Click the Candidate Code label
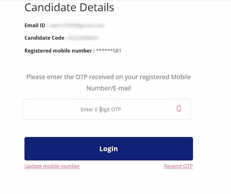 point(44,38)
